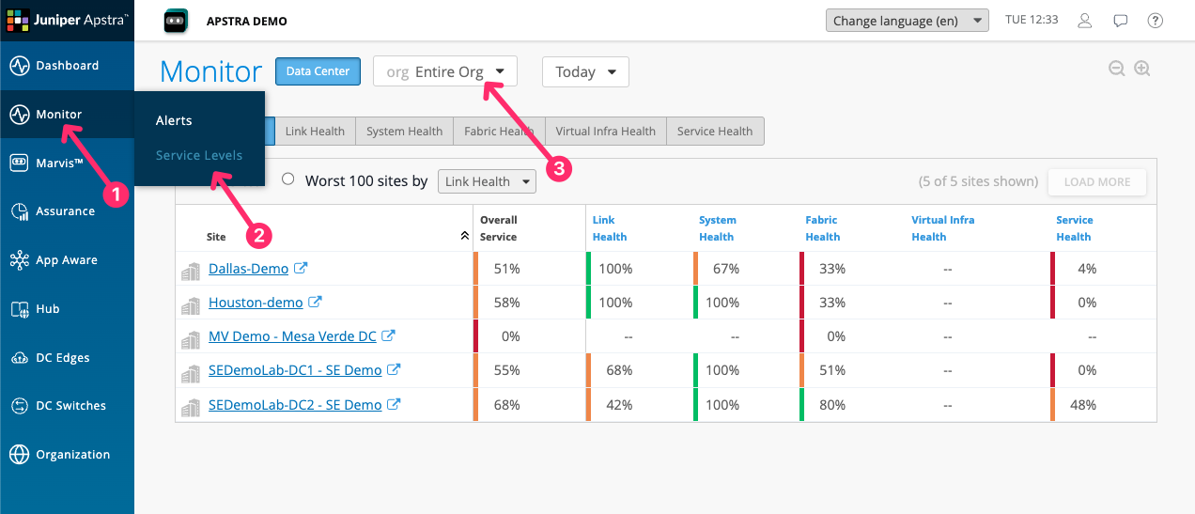Select Monitor in the left sidebar
Screen dimensions: 1195x514
pyautogui.click(x=67, y=115)
